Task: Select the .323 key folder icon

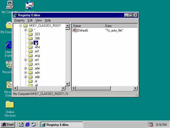Action: click(31, 34)
